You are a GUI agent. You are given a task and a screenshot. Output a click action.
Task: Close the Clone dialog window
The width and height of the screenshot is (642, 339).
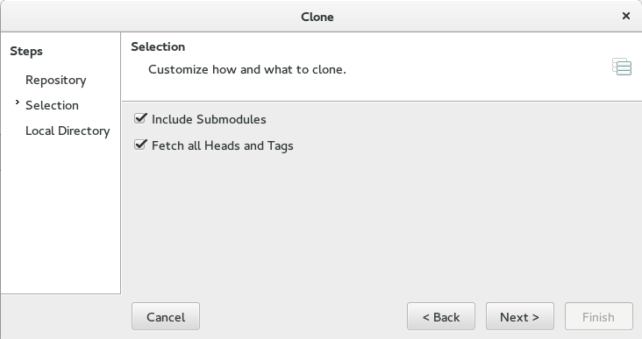[625, 16]
